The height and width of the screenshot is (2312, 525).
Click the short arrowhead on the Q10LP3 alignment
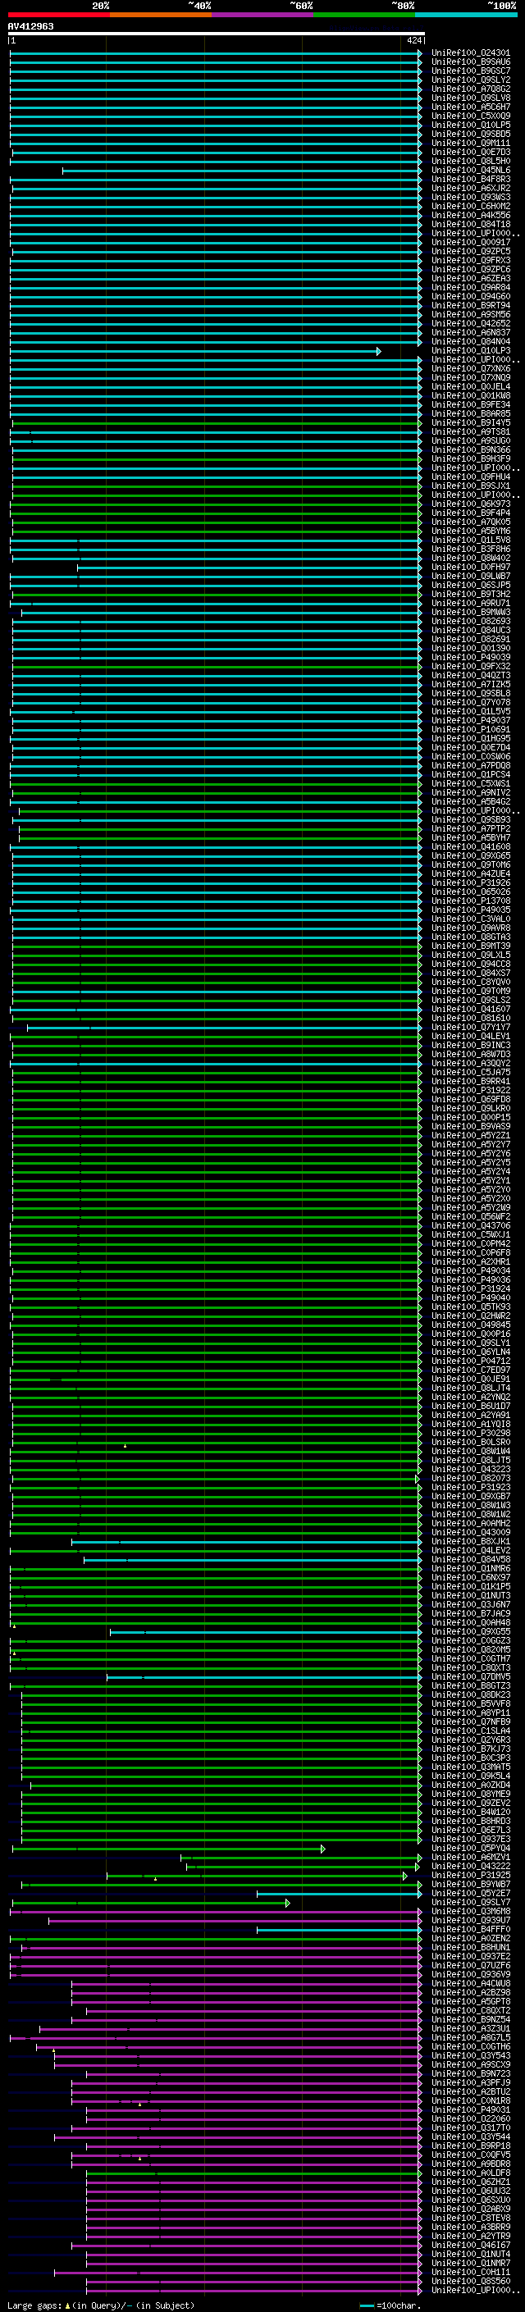[379, 351]
